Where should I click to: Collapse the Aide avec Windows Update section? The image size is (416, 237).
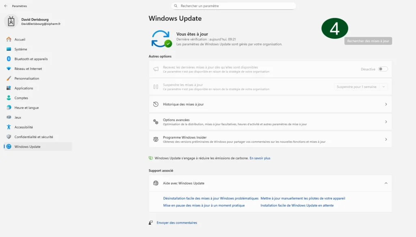pos(386,183)
